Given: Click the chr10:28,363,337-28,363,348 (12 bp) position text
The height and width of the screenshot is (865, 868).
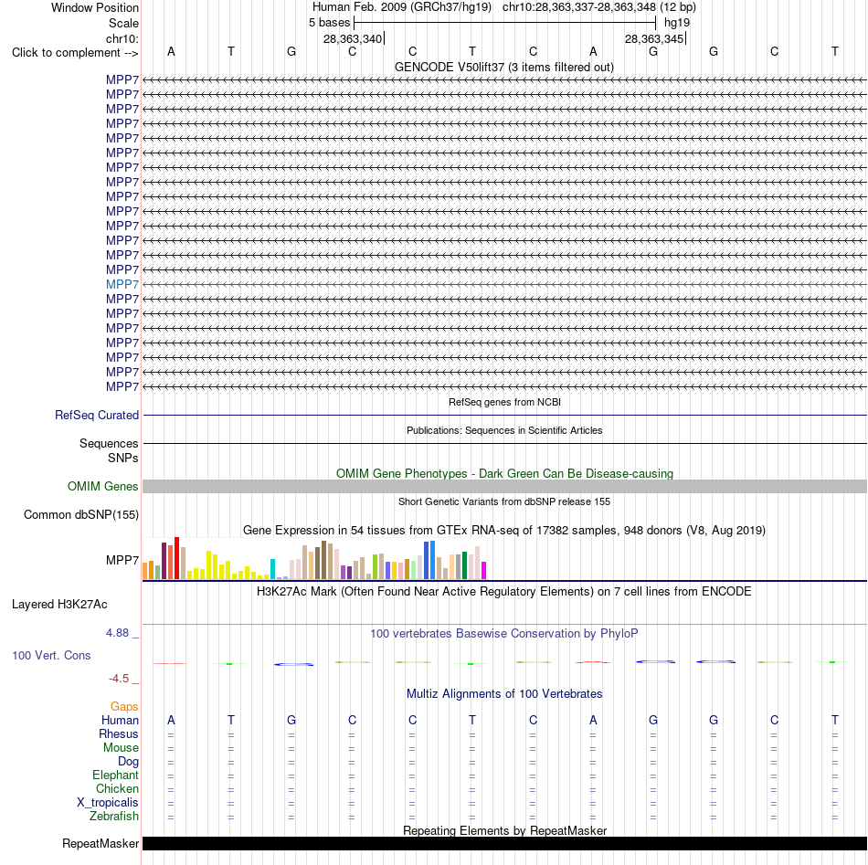Looking at the screenshot, I should (x=599, y=7).
